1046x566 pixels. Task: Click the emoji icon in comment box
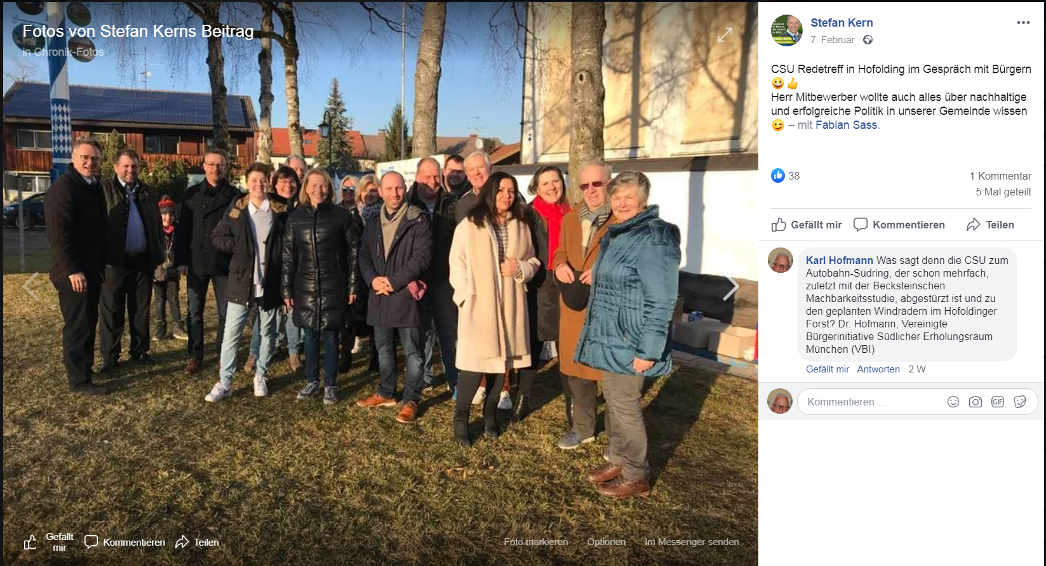953,402
